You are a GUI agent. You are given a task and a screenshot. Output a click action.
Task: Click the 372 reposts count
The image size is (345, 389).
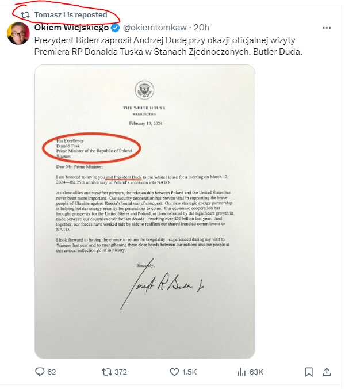pos(121,372)
